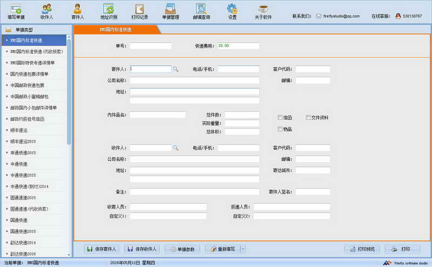Open the 地址识别 toolbar icon
The image size is (432, 267).
[x=109, y=12]
